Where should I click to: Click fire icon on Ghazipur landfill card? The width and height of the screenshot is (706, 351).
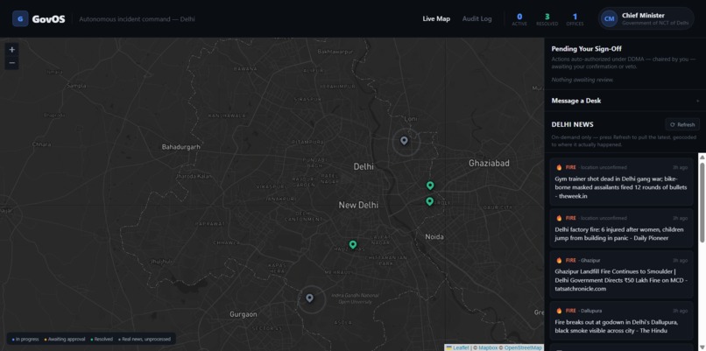pyautogui.click(x=559, y=260)
